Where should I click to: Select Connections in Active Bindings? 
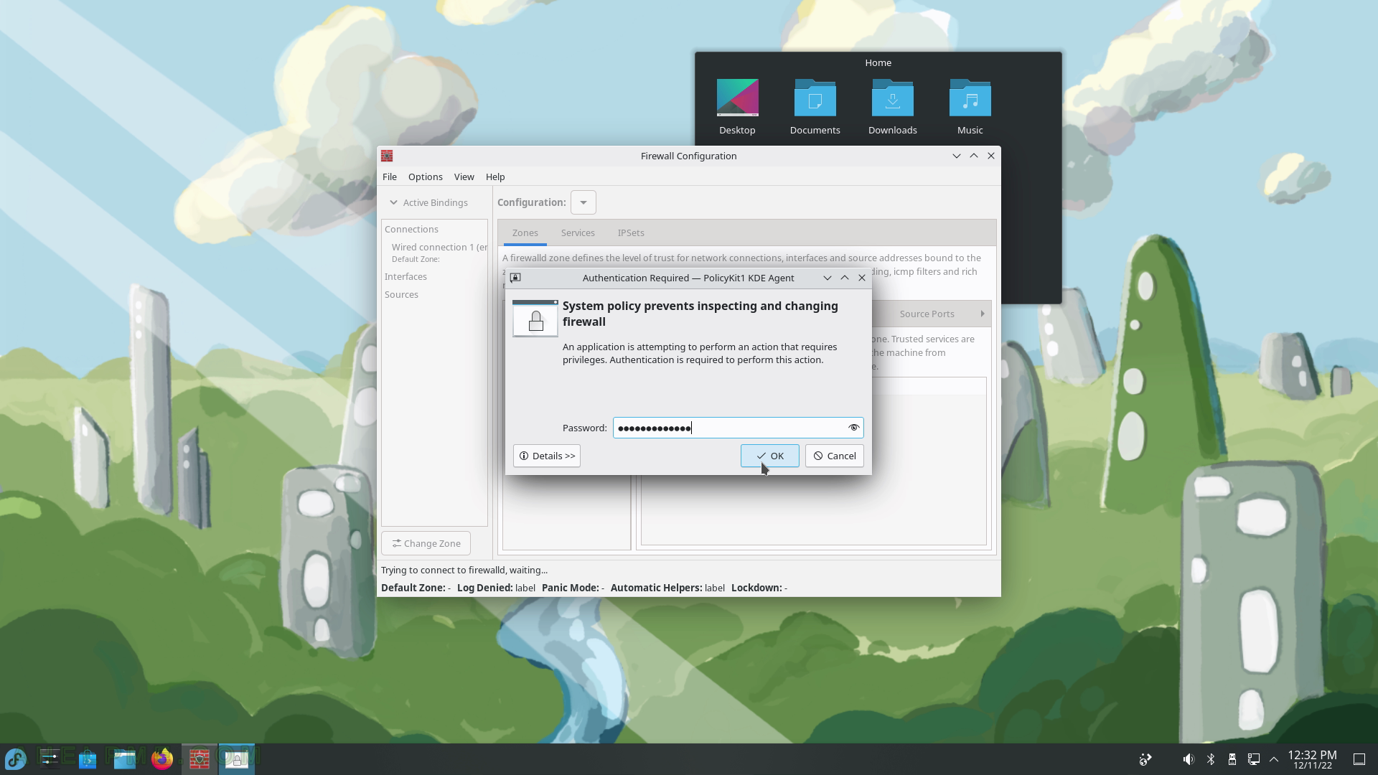coord(411,229)
